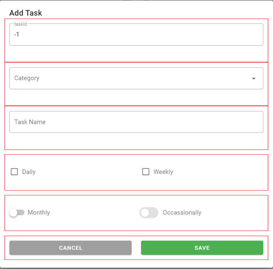Click the Category dropdown arrow icon
273x269 pixels.
click(254, 78)
